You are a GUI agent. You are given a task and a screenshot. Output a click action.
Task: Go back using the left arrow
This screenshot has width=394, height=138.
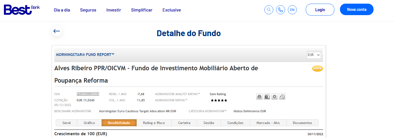pos(57,31)
